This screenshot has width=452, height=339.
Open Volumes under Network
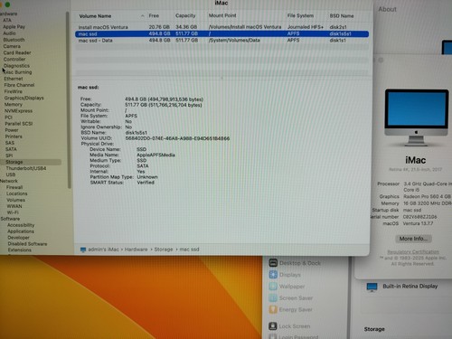(15, 200)
